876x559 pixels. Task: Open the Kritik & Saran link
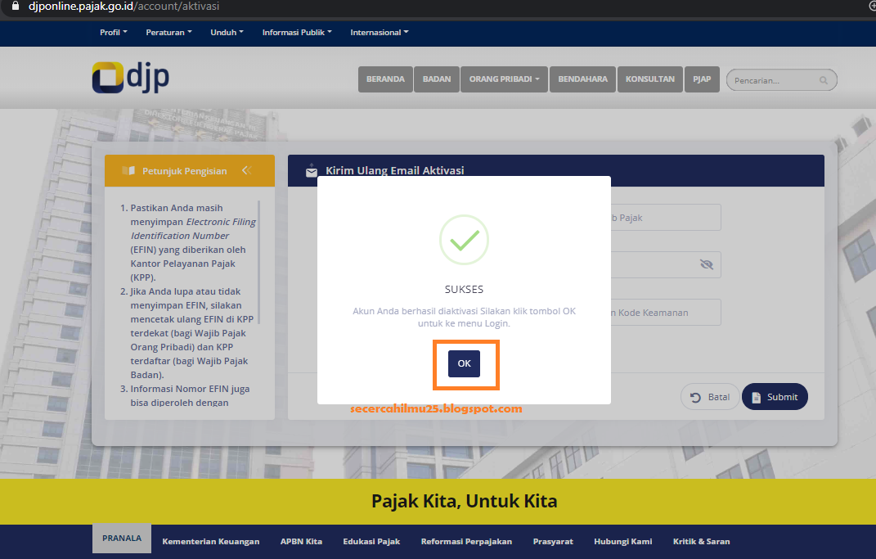701,542
